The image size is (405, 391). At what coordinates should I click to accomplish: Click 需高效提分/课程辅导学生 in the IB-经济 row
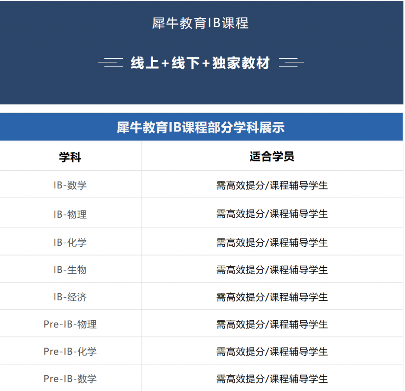pyautogui.click(x=272, y=297)
